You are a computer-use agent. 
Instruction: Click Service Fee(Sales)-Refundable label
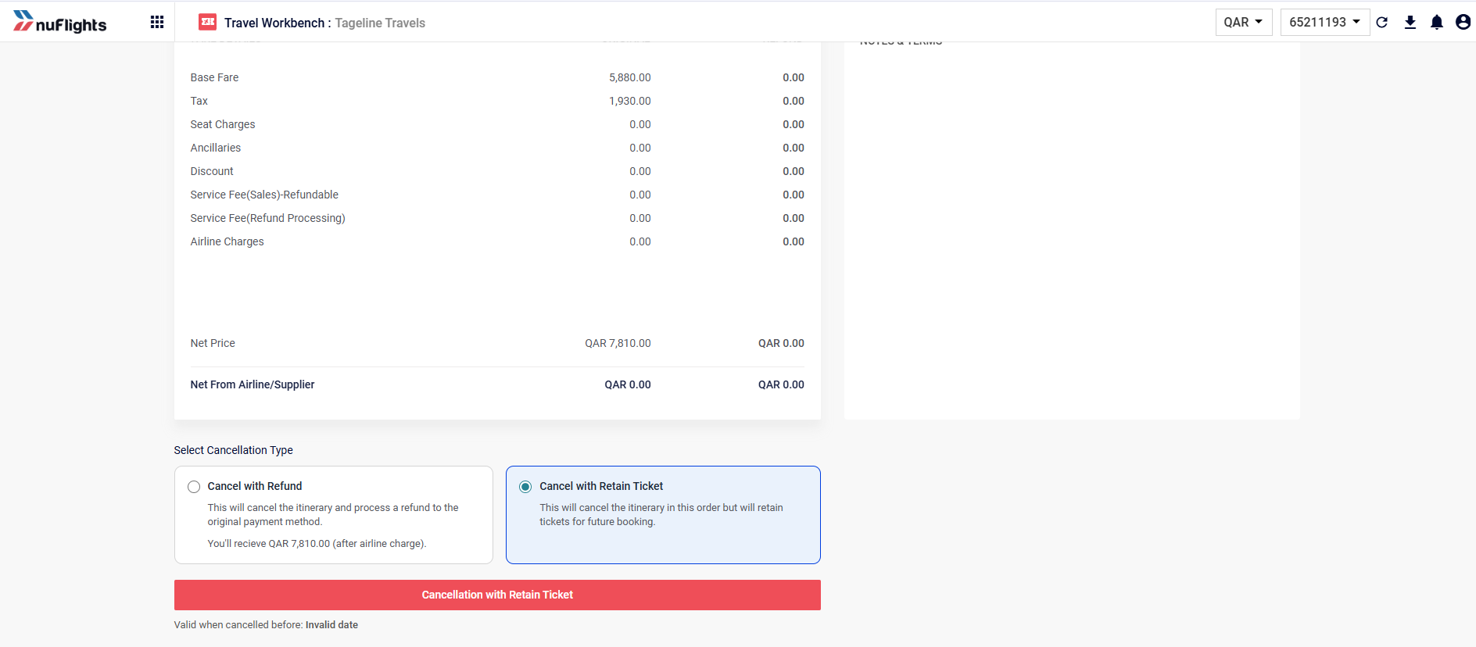tap(264, 195)
